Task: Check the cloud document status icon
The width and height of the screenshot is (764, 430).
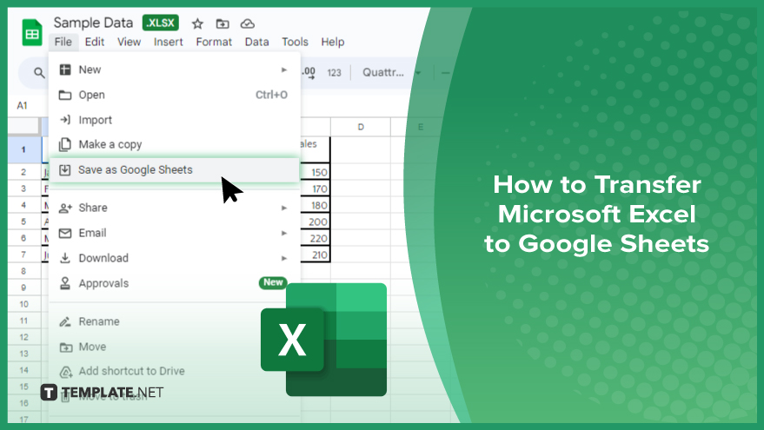Action: 248,23
